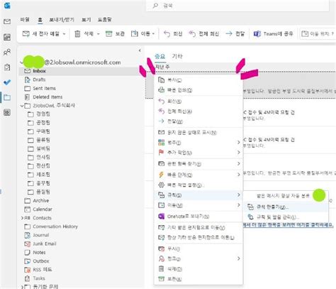Open the To Do checkmark icon
Screen dimensions: 336x289
point(7,82)
